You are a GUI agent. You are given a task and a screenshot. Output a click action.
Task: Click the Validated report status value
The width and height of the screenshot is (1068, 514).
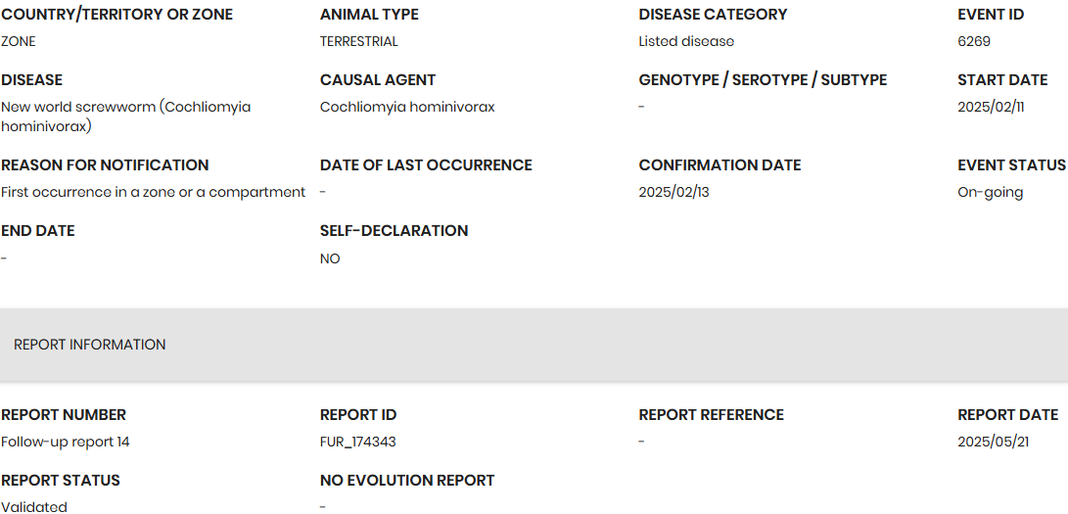coord(34,507)
